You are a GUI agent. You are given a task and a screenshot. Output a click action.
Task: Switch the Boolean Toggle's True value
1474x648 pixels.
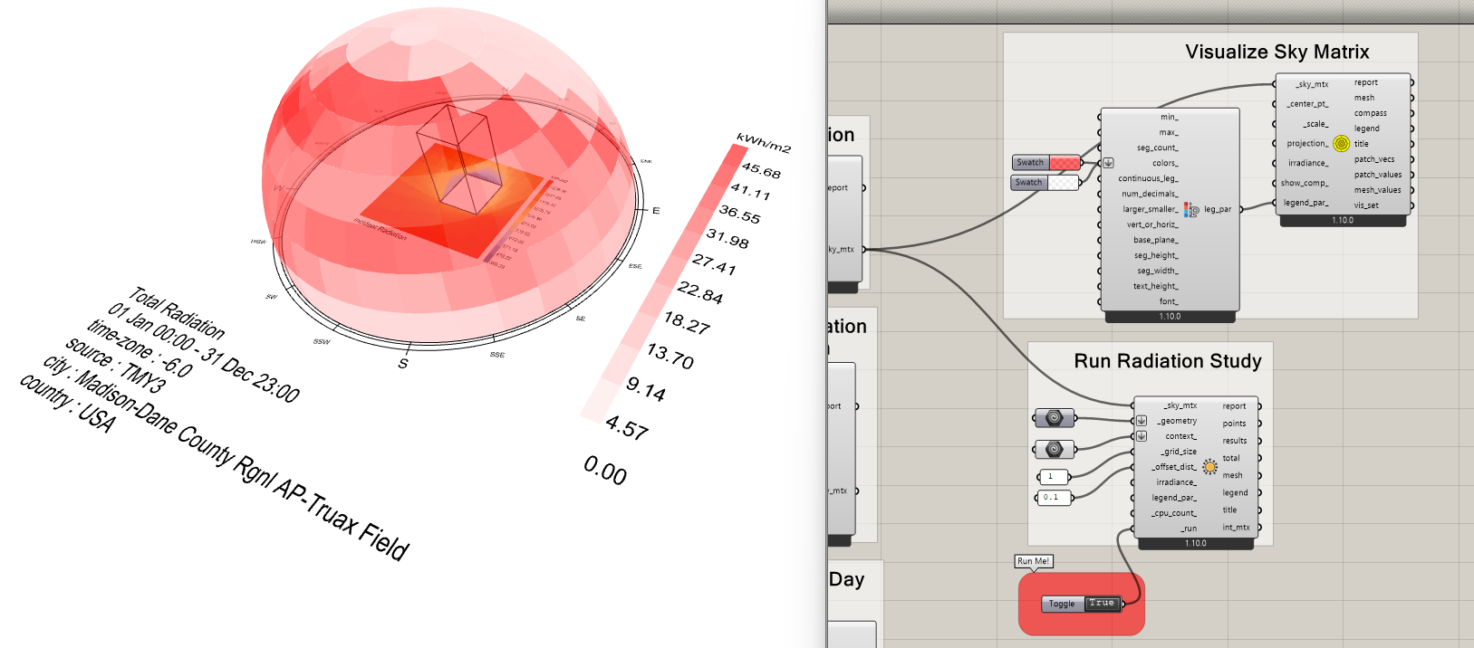[1102, 604]
